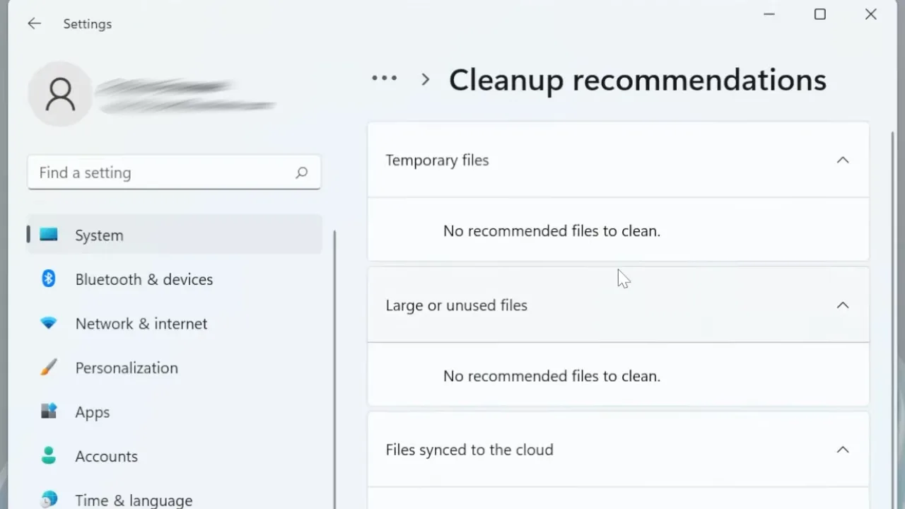
Task: Select the System sidebar icon
Action: tap(48, 235)
